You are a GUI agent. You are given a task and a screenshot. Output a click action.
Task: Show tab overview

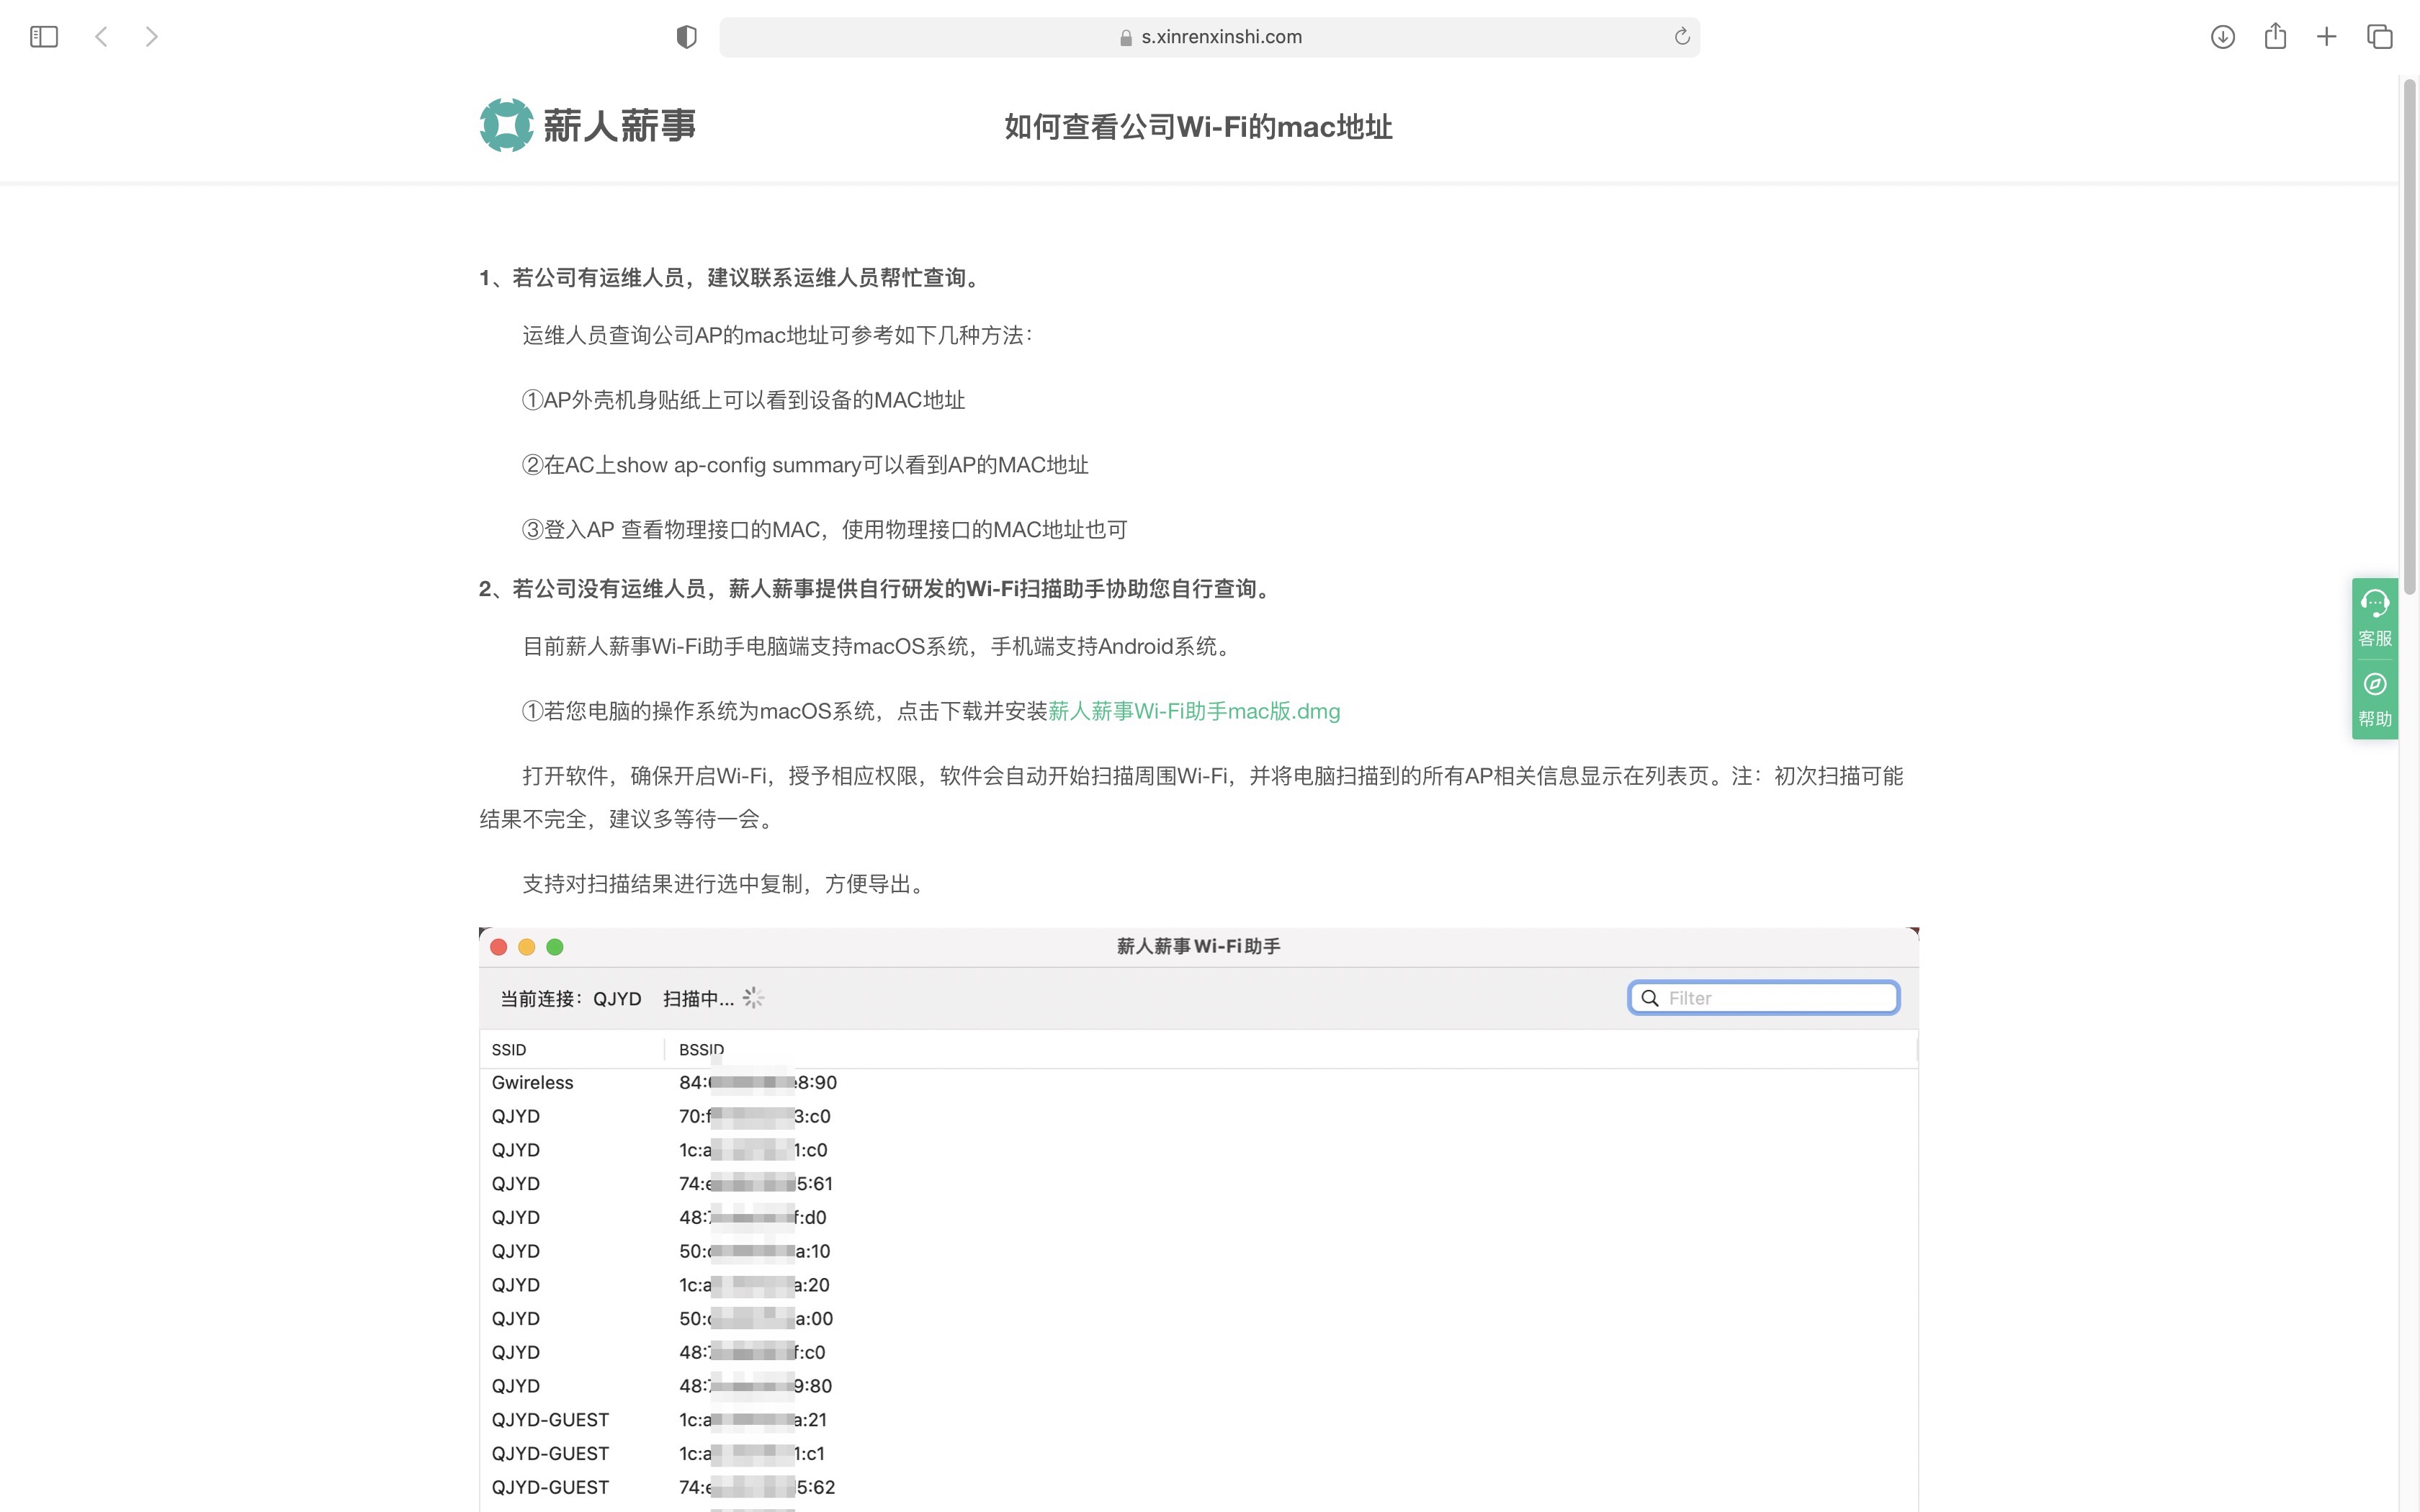[2380, 37]
